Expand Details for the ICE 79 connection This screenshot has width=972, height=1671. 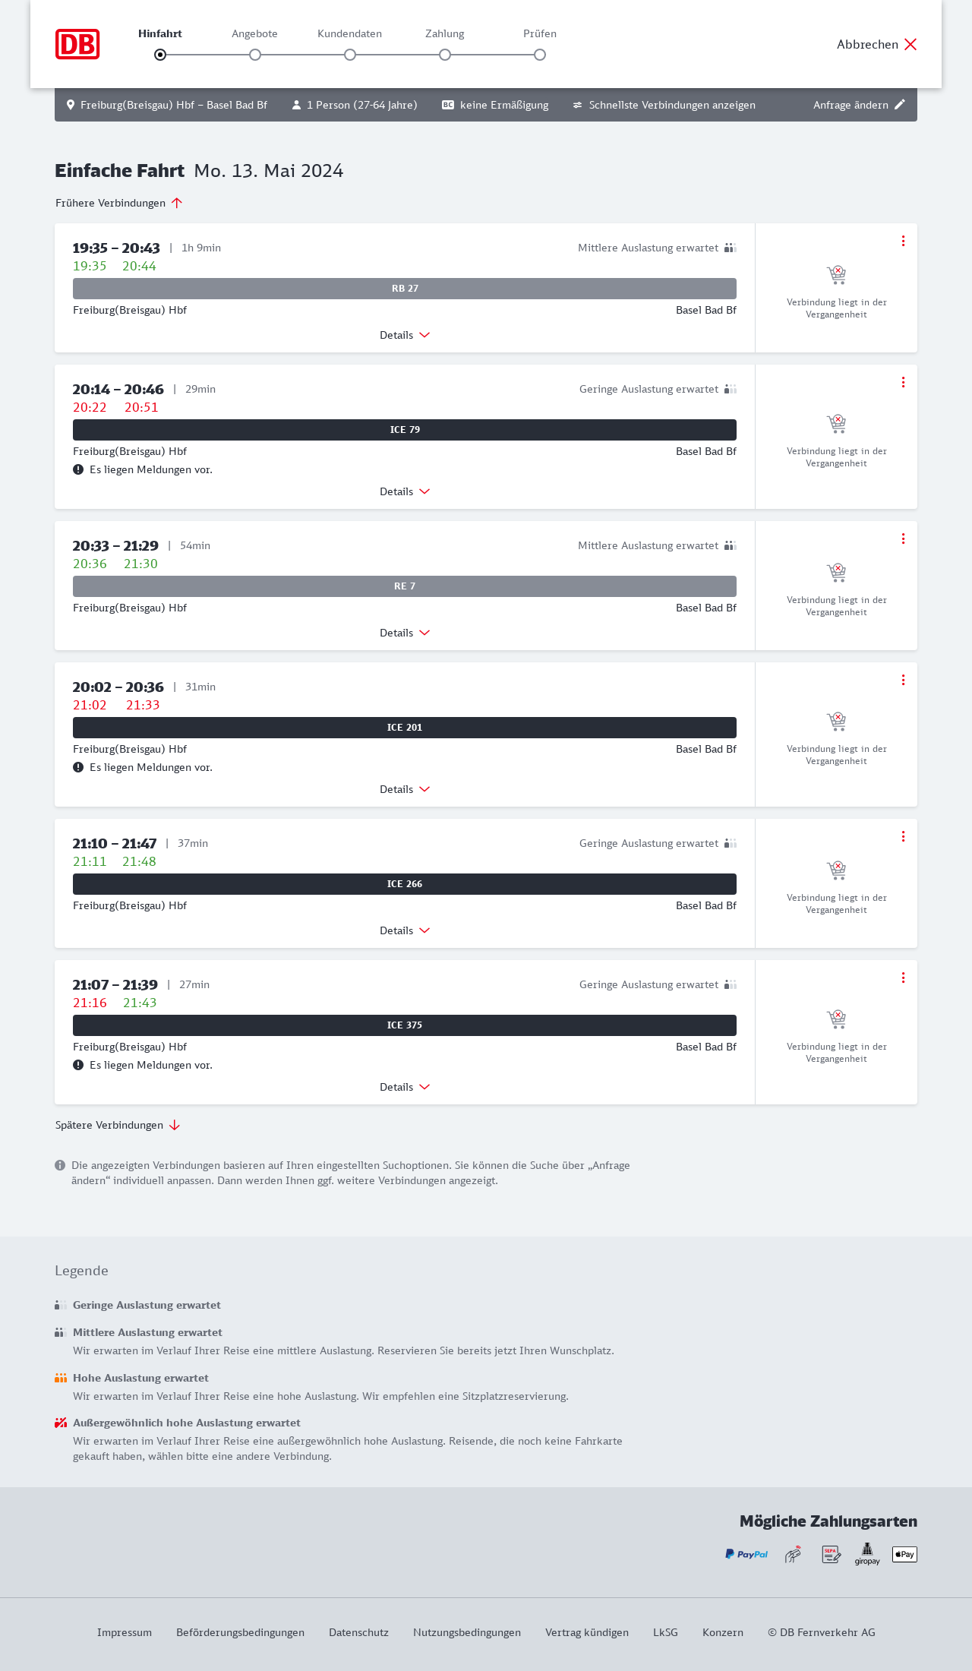(405, 491)
